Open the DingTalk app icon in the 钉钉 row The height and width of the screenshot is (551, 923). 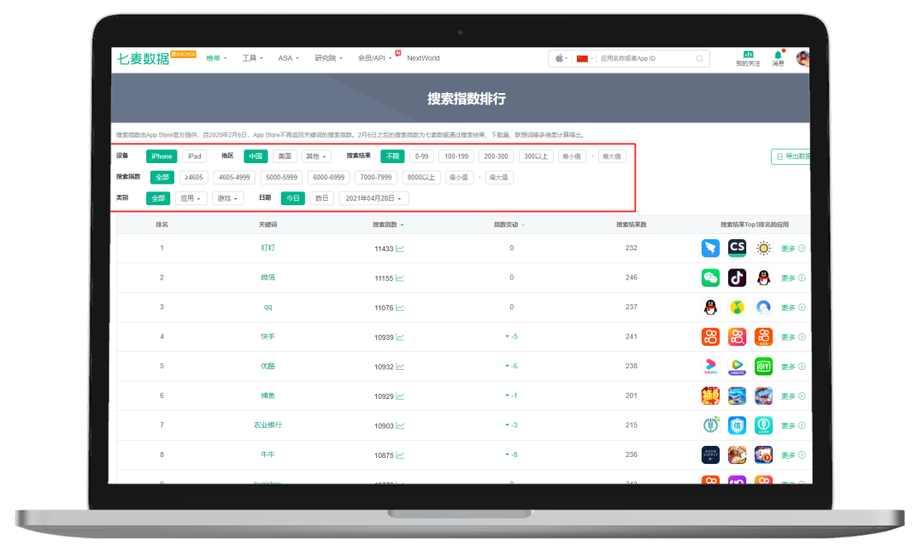710,248
